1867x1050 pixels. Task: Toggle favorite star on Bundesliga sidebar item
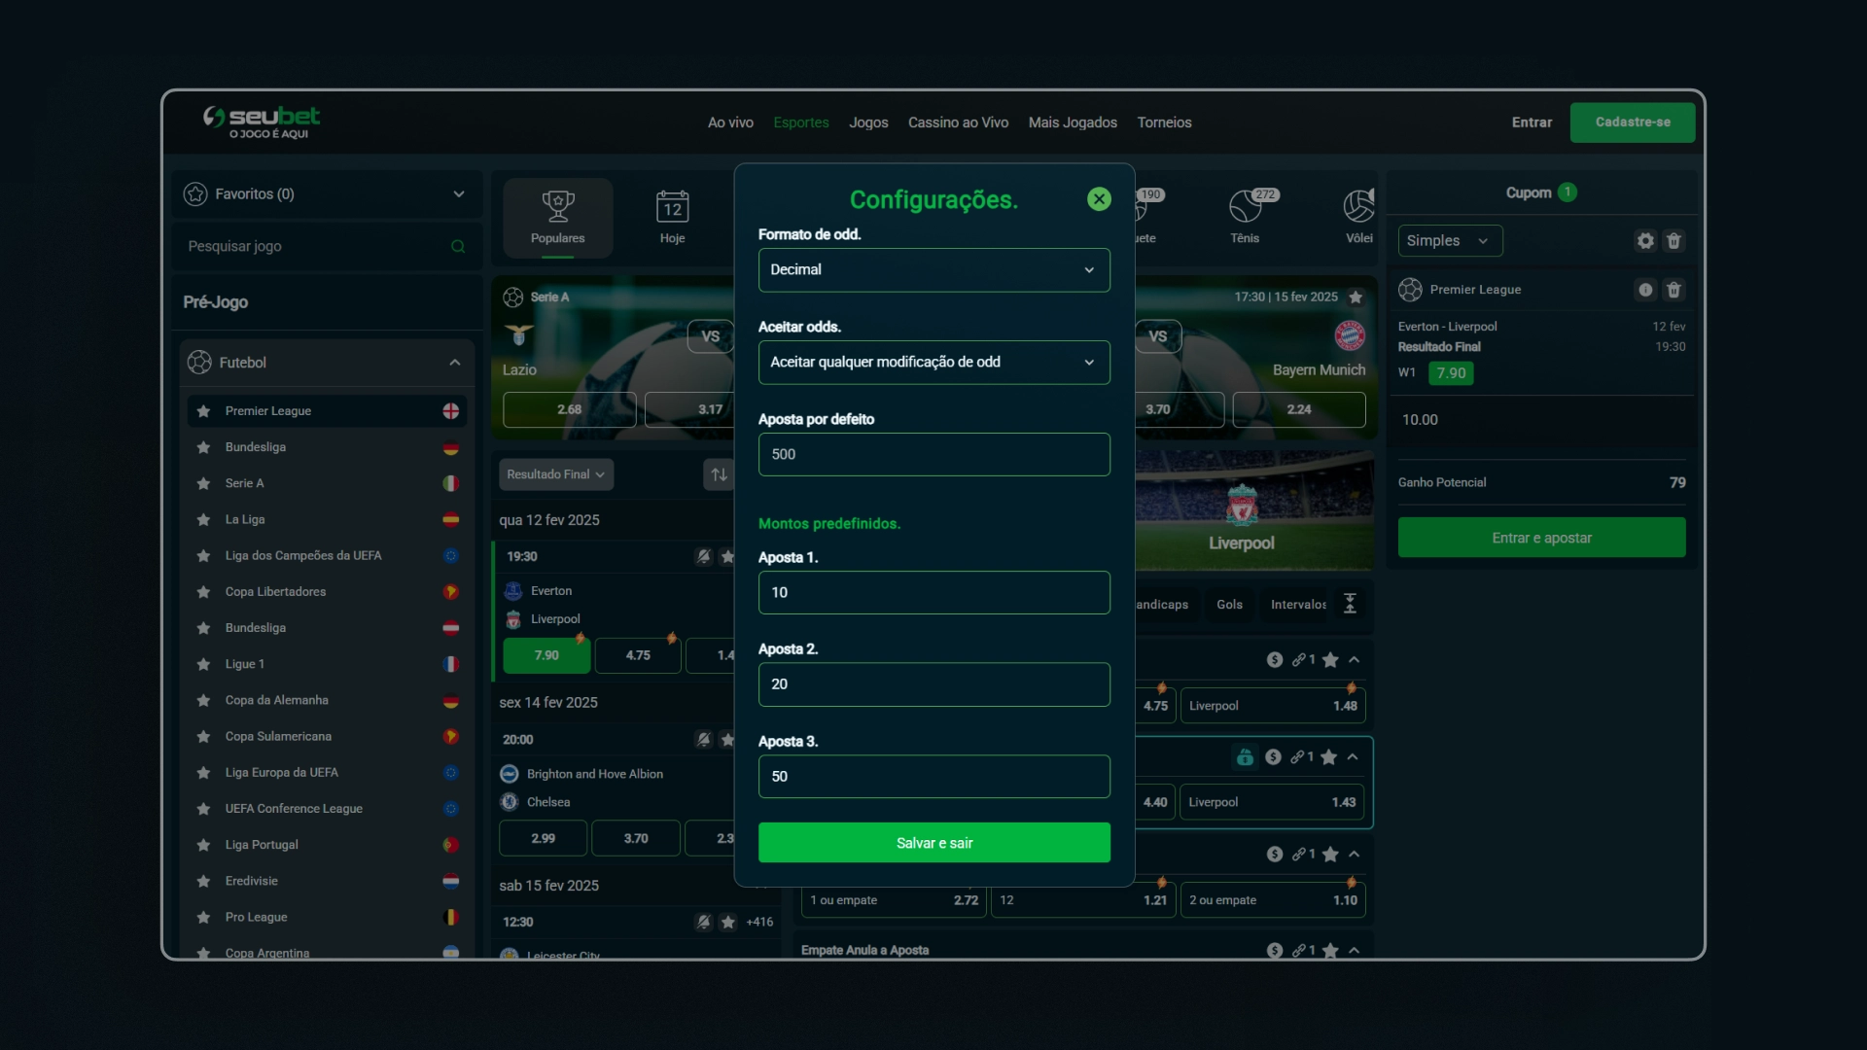tap(202, 446)
